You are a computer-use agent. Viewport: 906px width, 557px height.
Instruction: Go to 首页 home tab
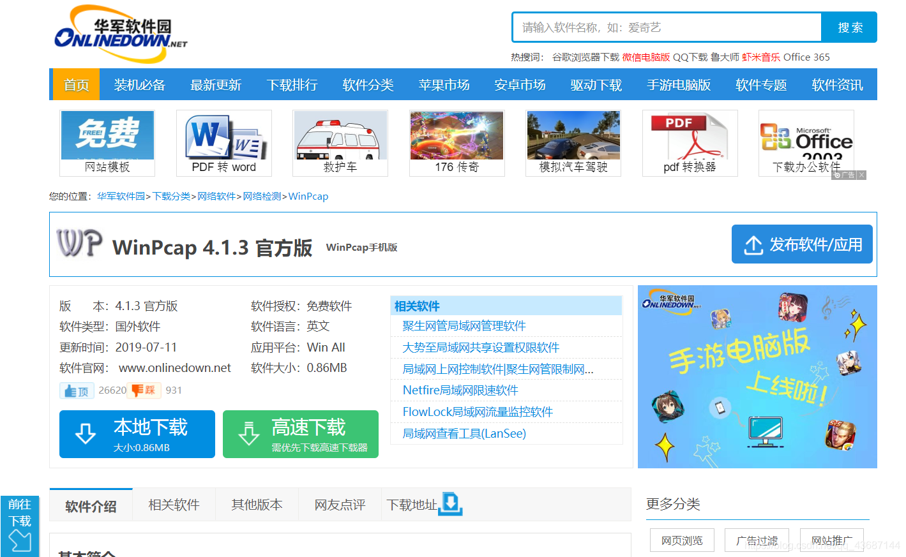click(x=77, y=85)
